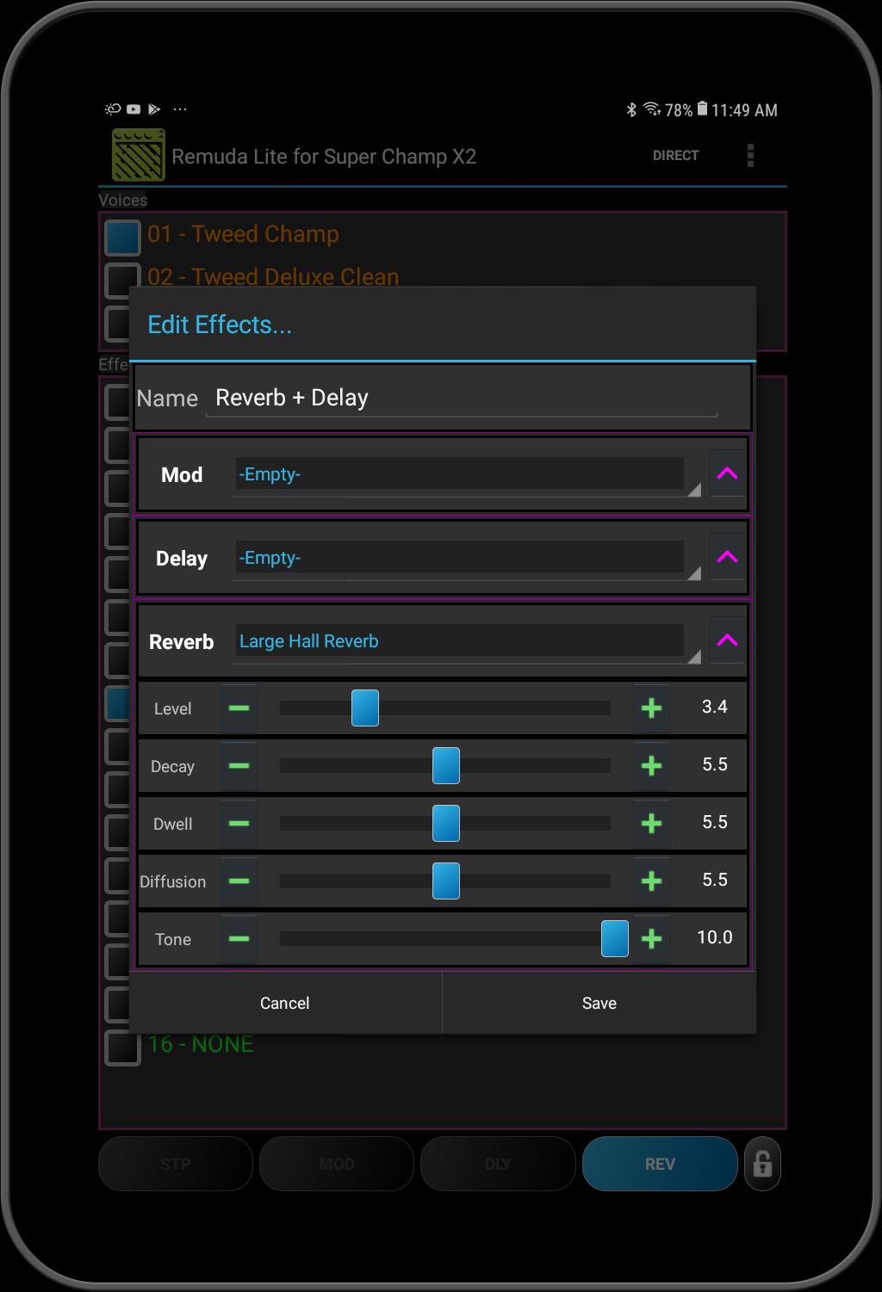Open the three-dot overflow menu
Screen dimensions: 882x1292
click(x=750, y=155)
